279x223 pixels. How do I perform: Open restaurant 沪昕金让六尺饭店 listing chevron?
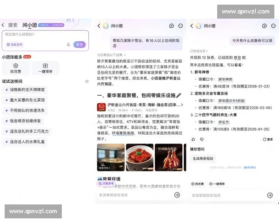pos(182,105)
